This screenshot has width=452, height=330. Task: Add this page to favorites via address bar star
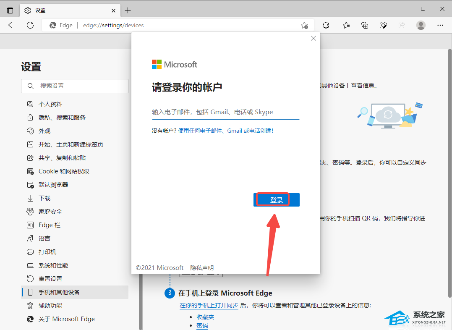304,25
